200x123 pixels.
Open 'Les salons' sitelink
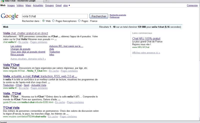point(16,46)
